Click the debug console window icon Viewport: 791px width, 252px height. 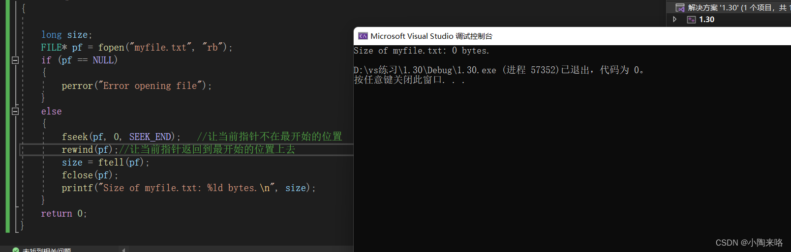point(363,36)
